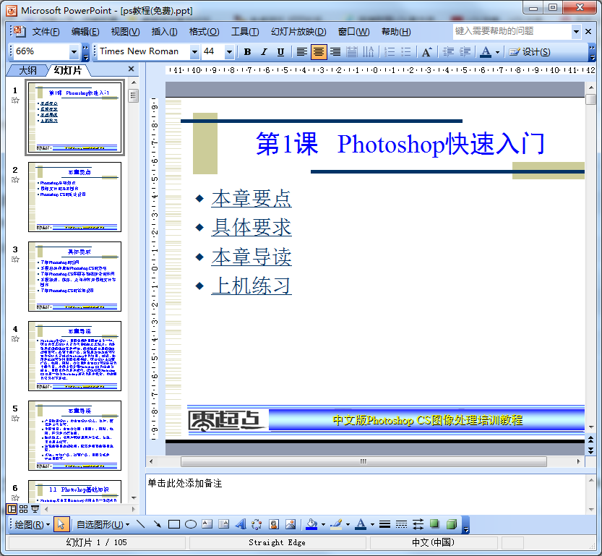Open line style options
This screenshot has width=602, height=556.
(384, 524)
